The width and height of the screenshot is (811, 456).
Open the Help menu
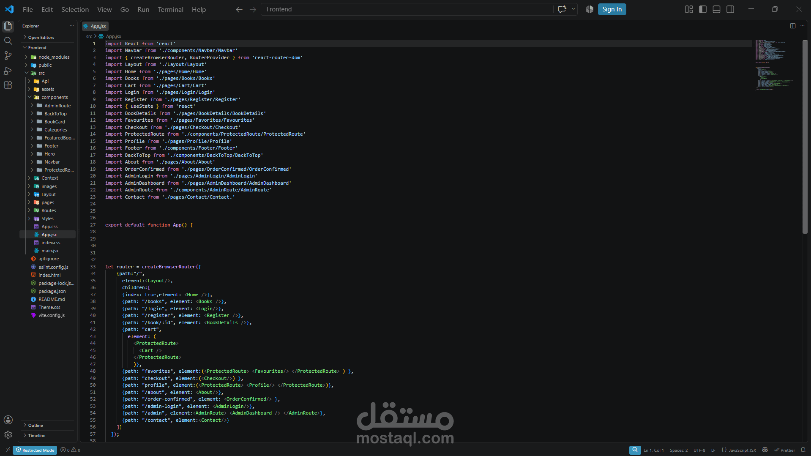(199, 9)
